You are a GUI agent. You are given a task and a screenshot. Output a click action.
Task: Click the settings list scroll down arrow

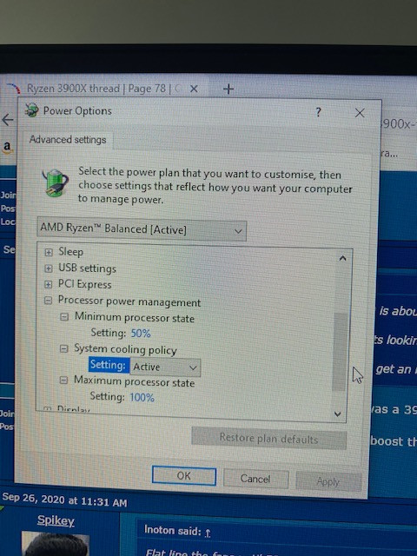[338, 414]
